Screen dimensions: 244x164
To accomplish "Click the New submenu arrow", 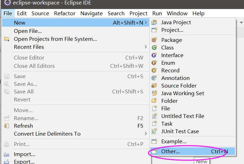I will click(x=146, y=22).
